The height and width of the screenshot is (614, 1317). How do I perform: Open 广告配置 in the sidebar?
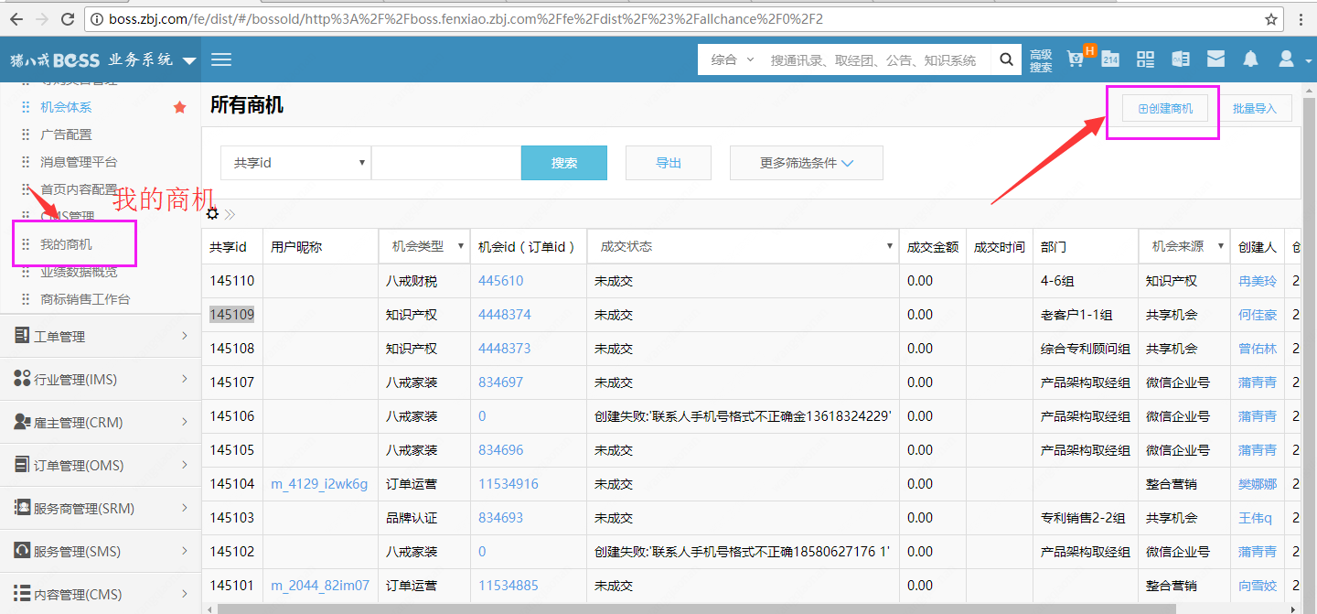(x=66, y=135)
